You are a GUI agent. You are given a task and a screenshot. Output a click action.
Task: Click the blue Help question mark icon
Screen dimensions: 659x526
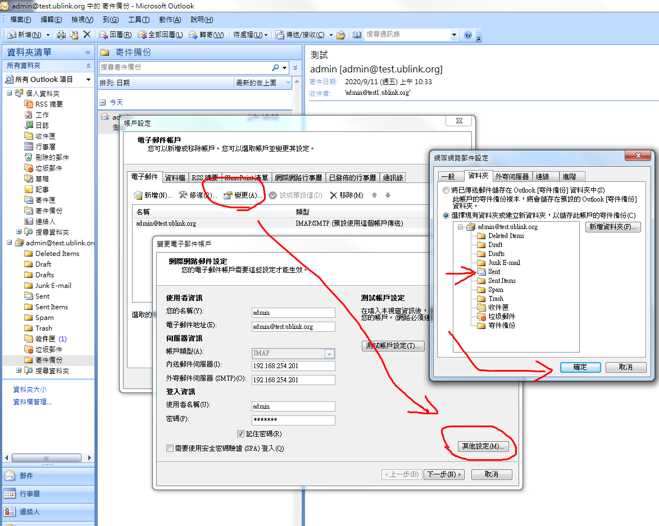point(468,35)
